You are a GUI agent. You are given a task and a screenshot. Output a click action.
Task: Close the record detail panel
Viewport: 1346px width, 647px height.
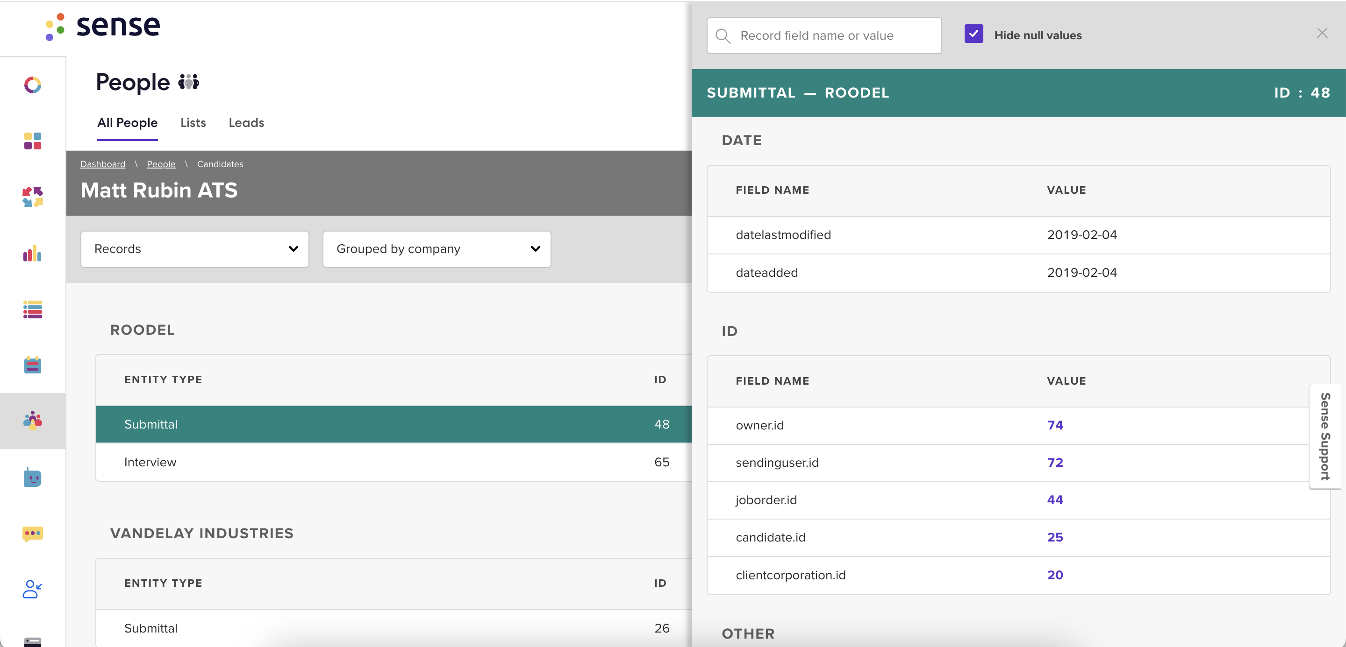1322,34
